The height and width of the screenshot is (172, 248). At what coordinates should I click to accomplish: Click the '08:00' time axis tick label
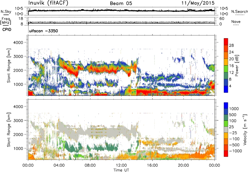coord(90,165)
